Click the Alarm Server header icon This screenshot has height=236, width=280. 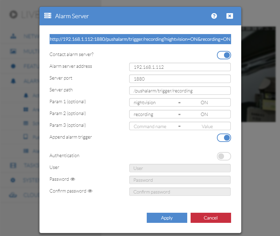(48, 16)
